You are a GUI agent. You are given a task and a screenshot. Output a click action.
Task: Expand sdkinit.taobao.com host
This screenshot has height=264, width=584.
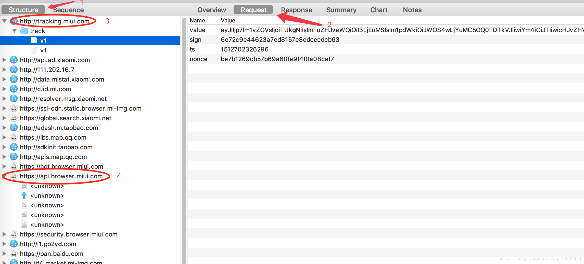4,147
